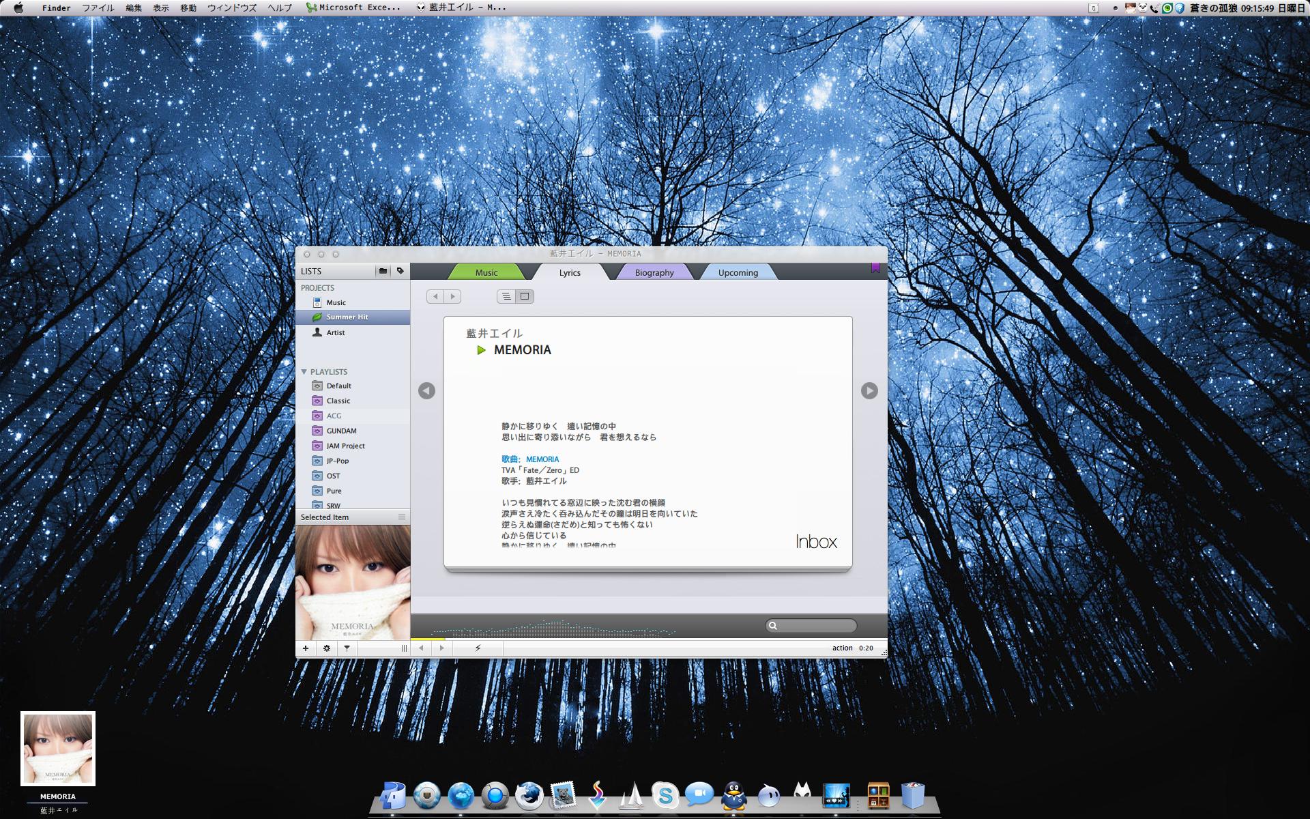Click the 0:20 elapsed time display
This screenshot has width=1310, height=819.
pos(866,648)
